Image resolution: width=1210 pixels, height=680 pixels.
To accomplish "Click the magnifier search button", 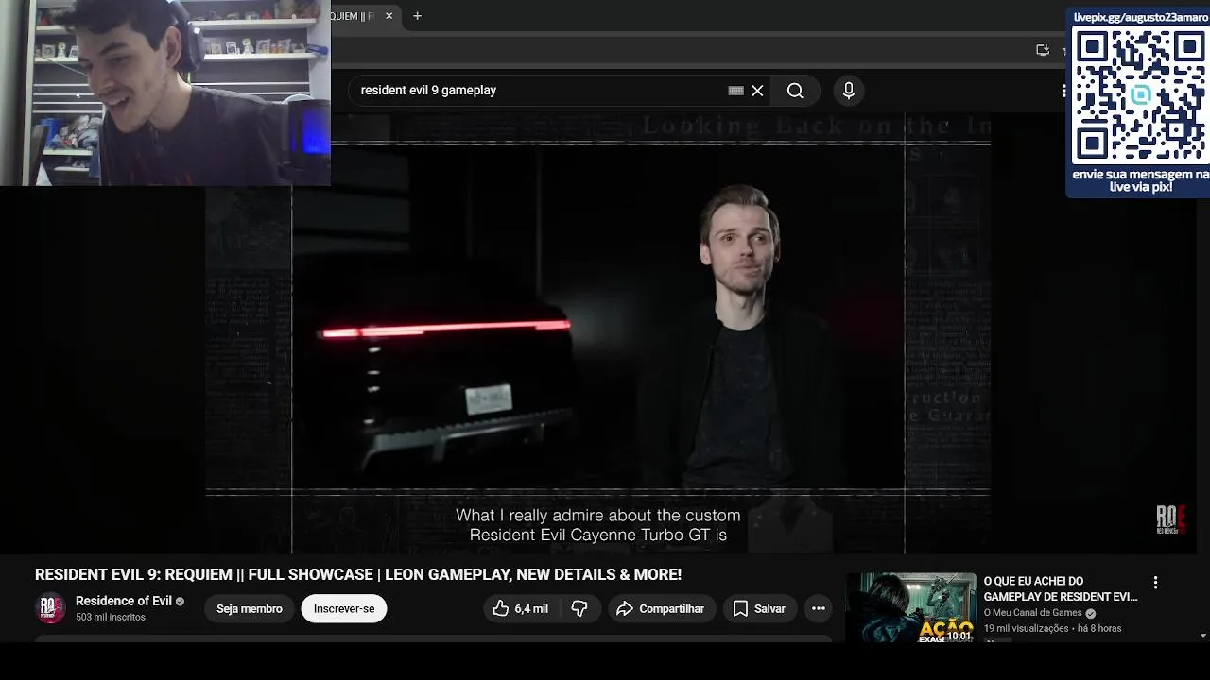I will [795, 91].
